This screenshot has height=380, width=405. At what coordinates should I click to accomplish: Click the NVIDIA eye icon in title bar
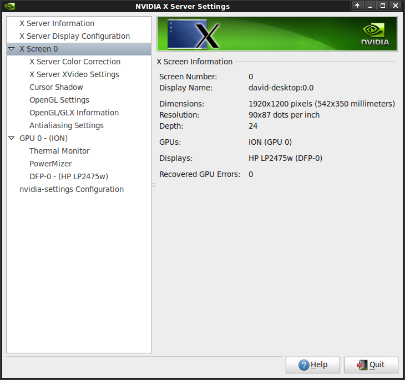9,6
